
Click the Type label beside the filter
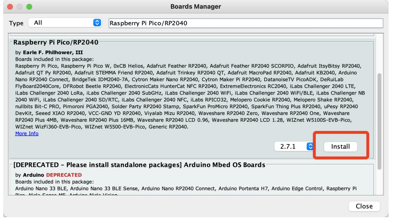pyautogui.click(x=16, y=23)
